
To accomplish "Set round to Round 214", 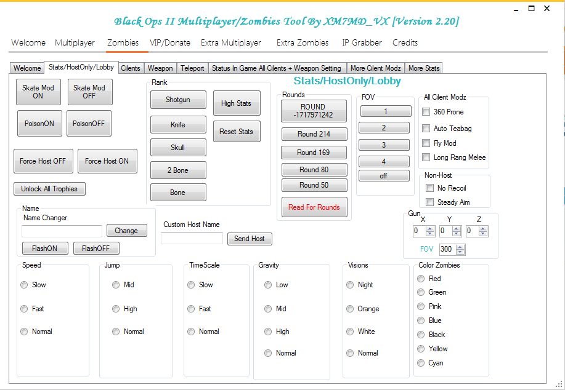I will tap(314, 134).
